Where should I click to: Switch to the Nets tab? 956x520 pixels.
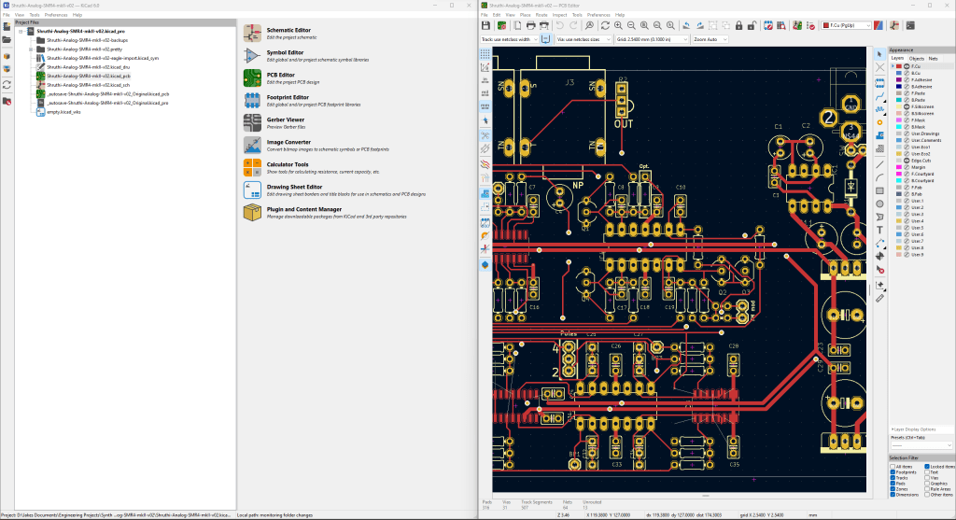(x=933, y=58)
